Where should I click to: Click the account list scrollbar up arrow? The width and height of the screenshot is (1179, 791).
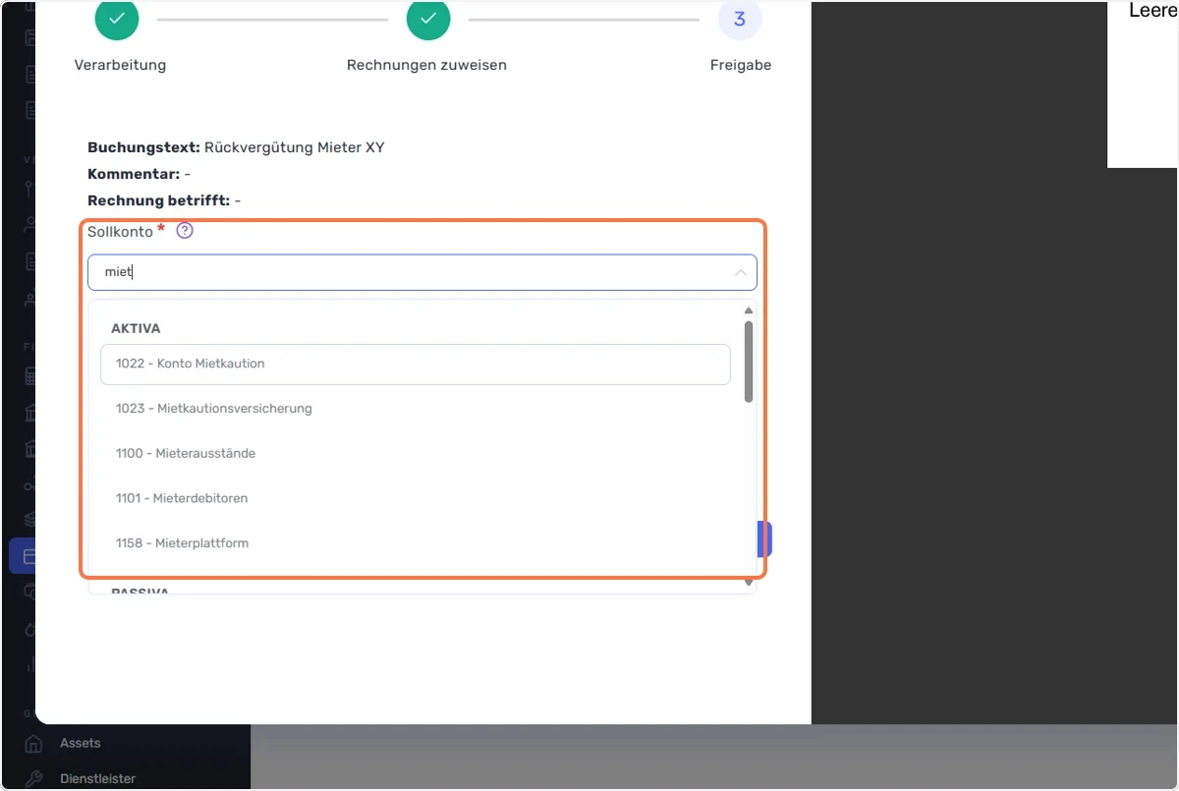click(x=749, y=311)
